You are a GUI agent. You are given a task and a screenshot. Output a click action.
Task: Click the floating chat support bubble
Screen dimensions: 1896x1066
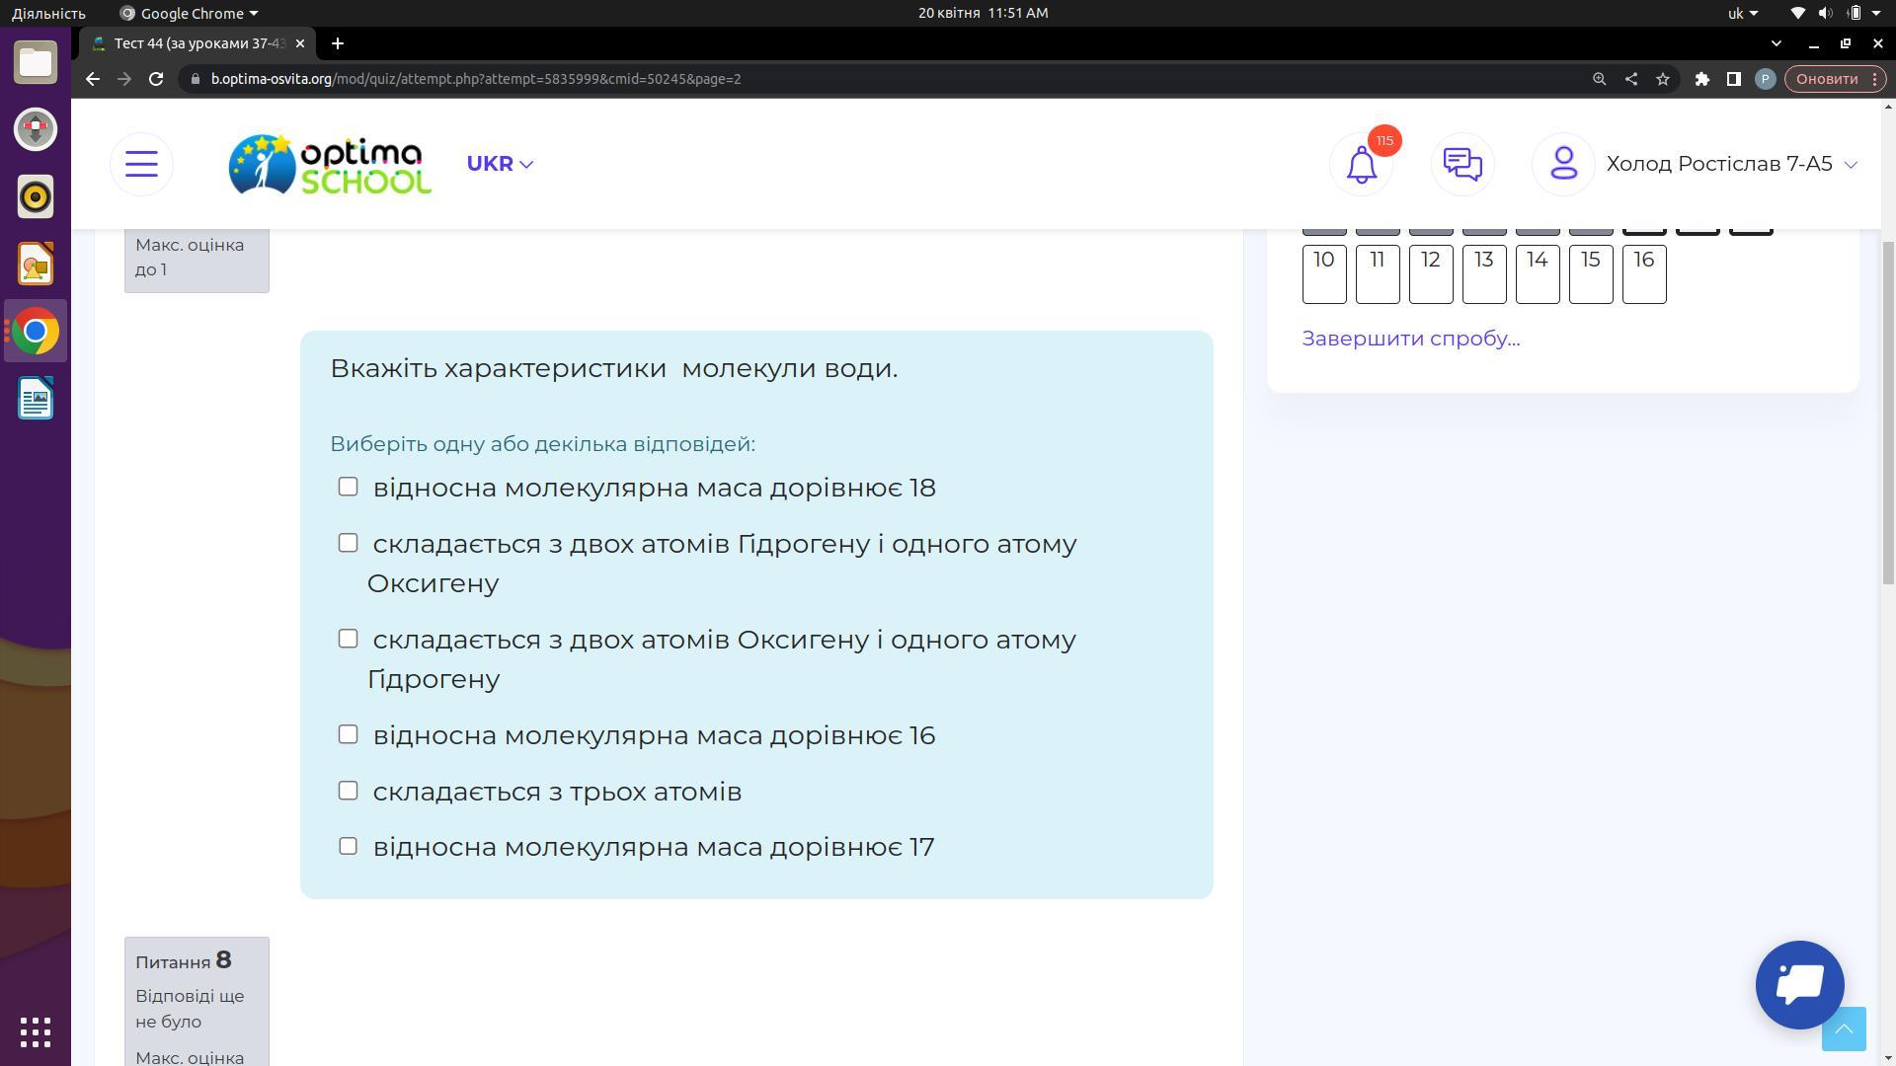coord(1799,984)
